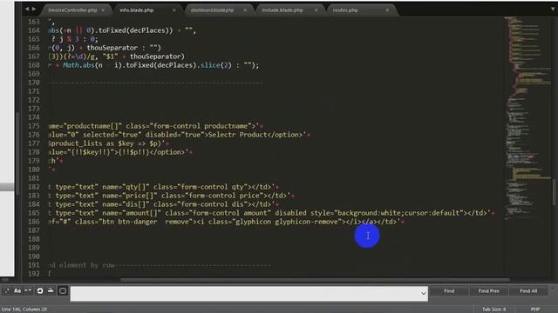Click name="dis[]" on line 184

126,204
